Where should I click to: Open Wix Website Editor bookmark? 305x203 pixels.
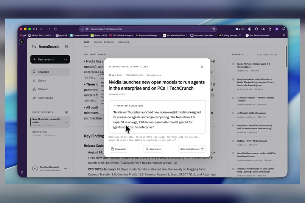pos(175,36)
